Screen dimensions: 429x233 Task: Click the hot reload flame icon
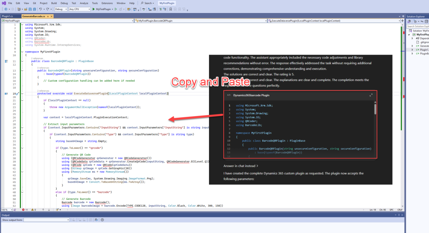(121, 9)
